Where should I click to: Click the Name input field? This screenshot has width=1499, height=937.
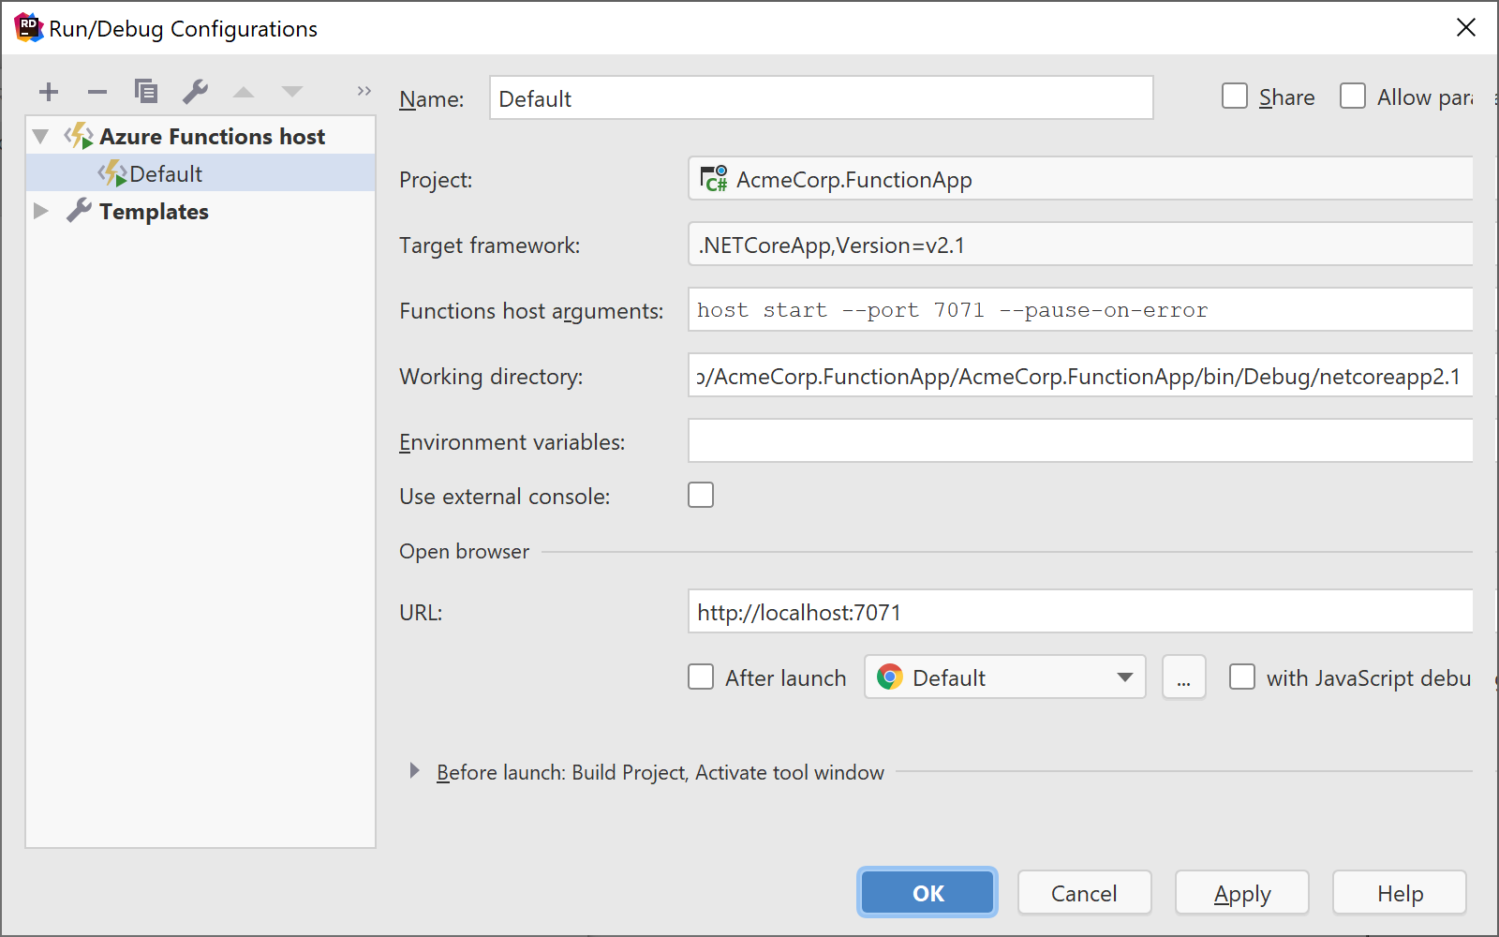[x=821, y=97]
